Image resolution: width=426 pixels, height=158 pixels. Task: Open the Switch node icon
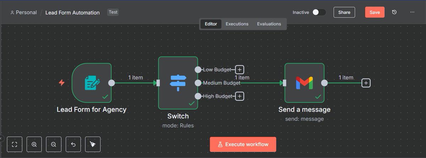pyautogui.click(x=178, y=83)
